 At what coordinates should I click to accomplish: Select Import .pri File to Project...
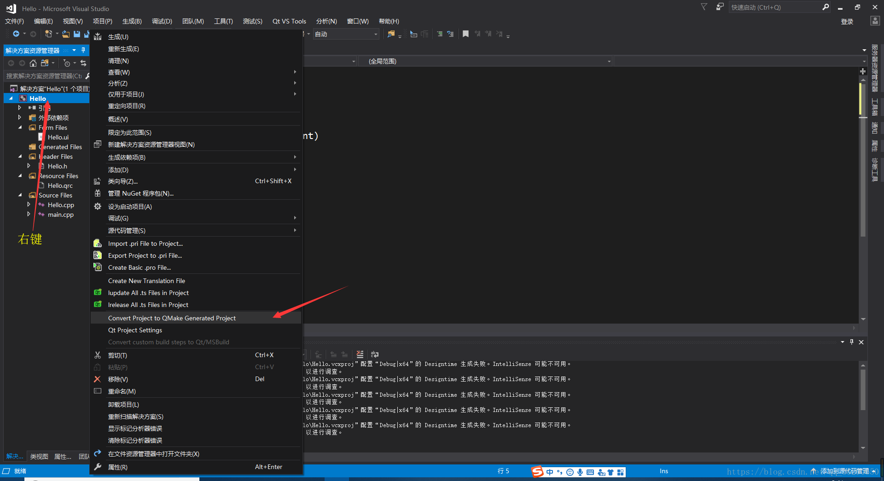196,243
